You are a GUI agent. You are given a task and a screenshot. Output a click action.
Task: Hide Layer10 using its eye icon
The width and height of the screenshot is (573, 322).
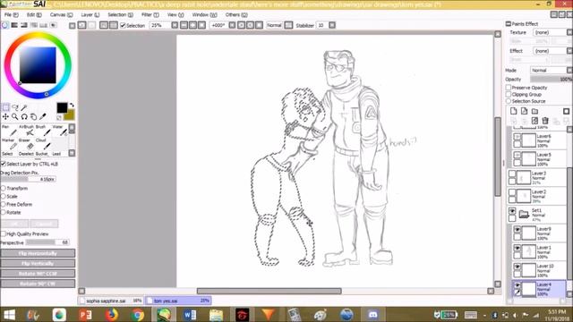pos(517,267)
